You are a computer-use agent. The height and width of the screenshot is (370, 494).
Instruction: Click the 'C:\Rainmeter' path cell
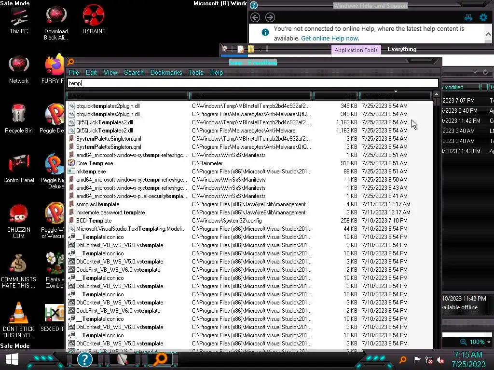[x=207, y=163]
